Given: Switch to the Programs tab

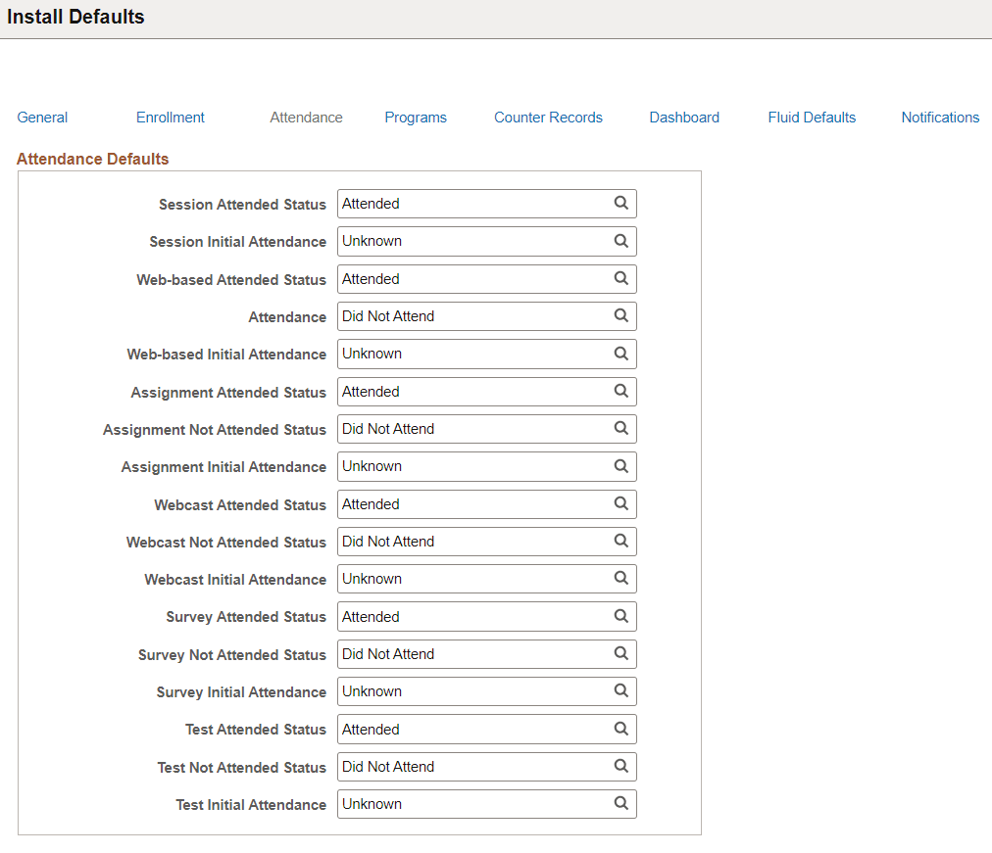Looking at the screenshot, I should [x=416, y=117].
